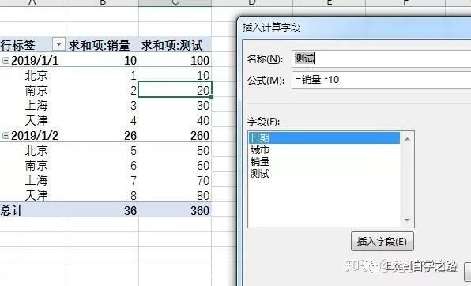Screen dimensions: 471x286
Task: Select 天津 under 2019/1/1
Action: point(36,120)
